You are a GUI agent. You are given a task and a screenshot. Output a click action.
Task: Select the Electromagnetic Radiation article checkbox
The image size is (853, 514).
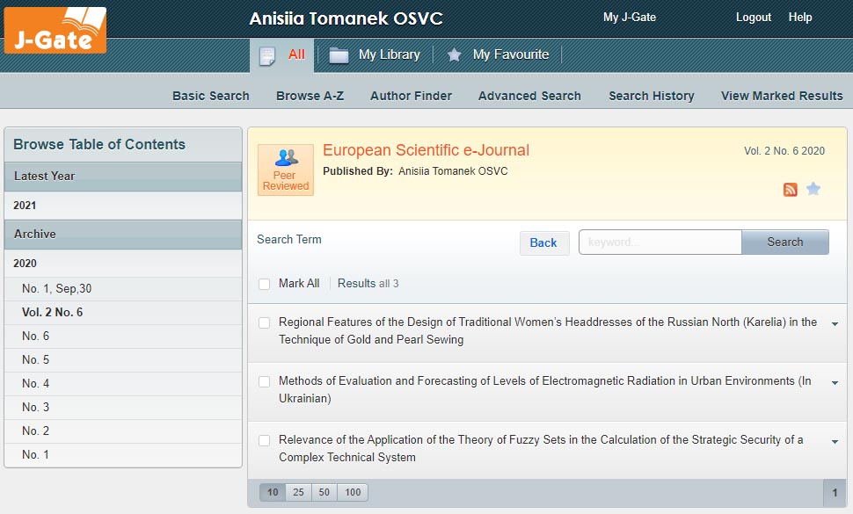[x=265, y=382]
